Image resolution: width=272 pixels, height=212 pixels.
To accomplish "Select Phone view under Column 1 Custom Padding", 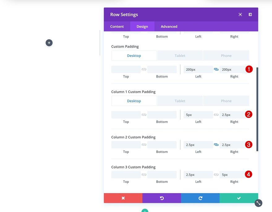I will [226, 101].
